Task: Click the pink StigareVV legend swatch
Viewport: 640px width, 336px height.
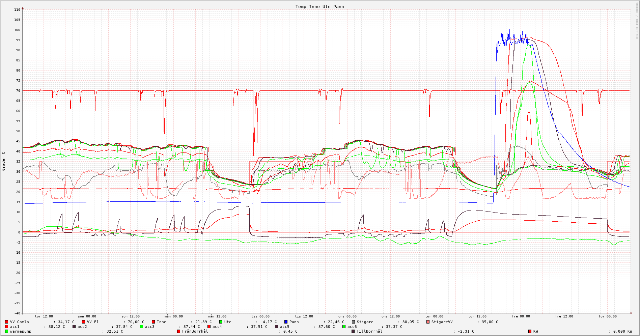Action: (428, 322)
